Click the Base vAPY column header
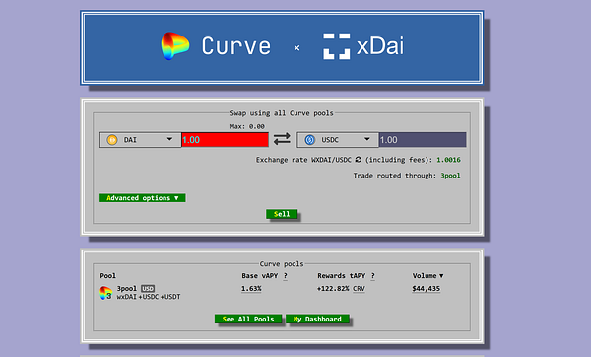 pyautogui.click(x=260, y=276)
